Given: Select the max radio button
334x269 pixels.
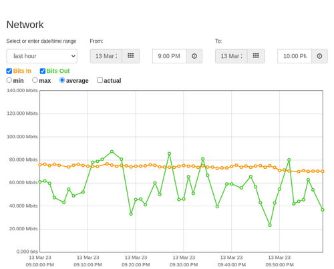Looking at the screenshot, I should click(35, 80).
